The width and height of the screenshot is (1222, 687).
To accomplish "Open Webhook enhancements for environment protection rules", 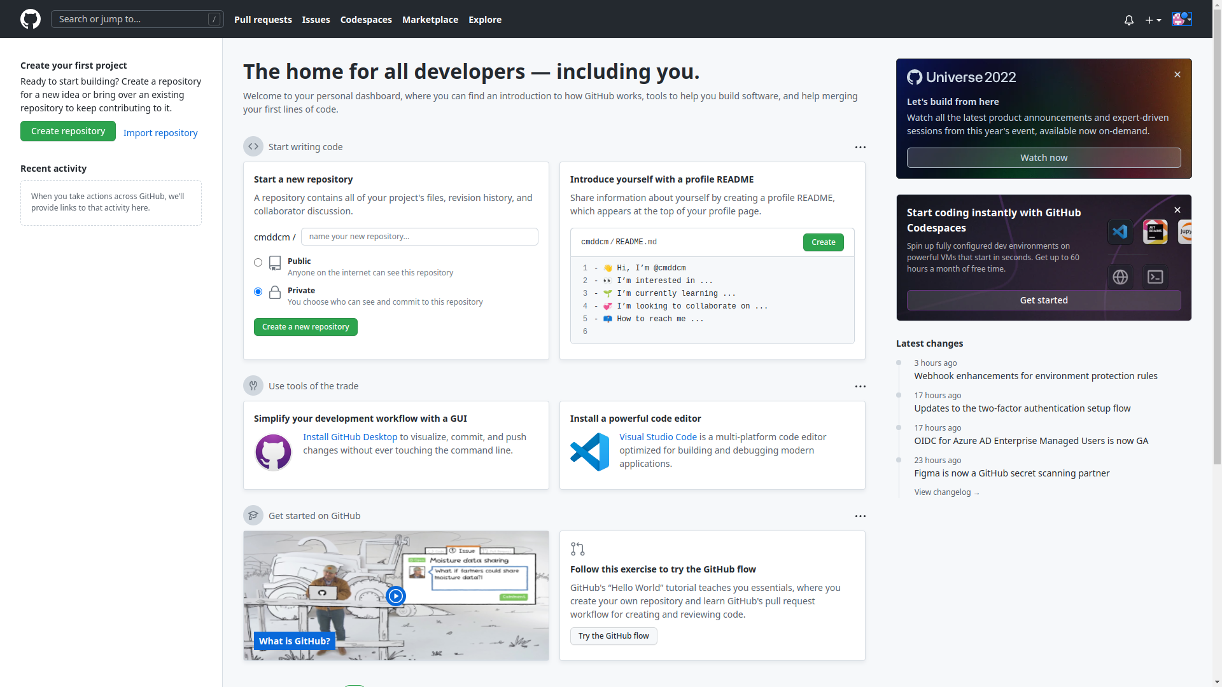I will pos(1036,376).
